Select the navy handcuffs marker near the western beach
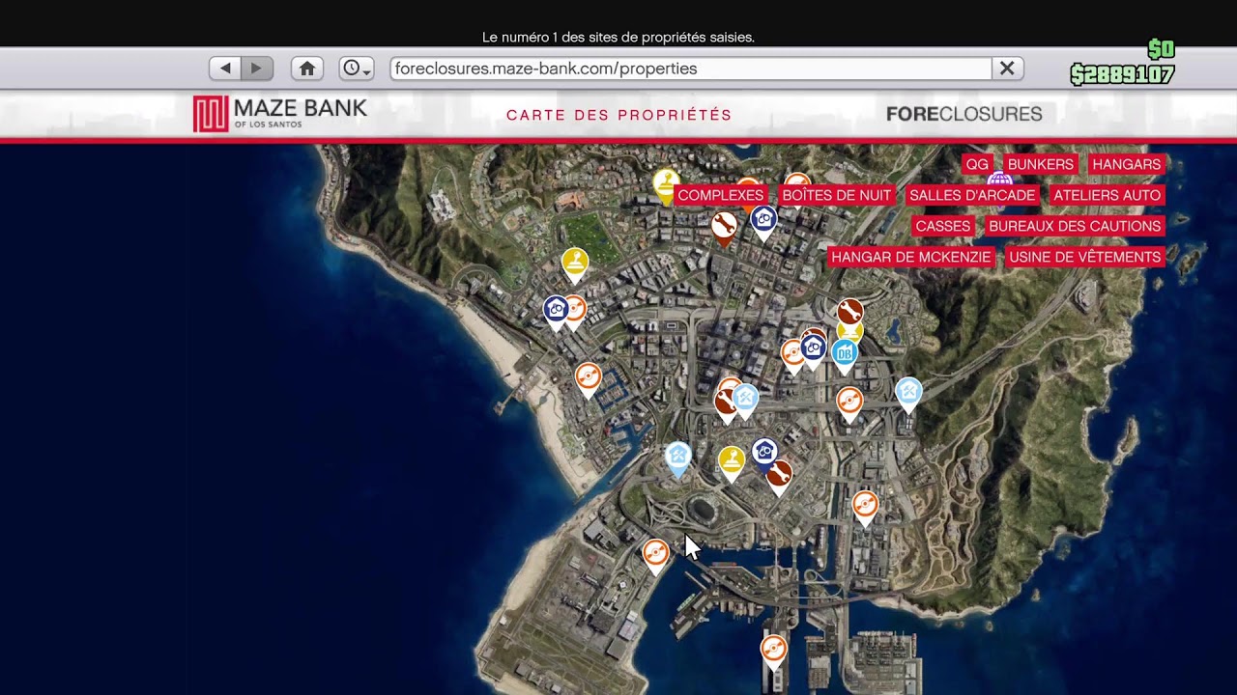 tap(555, 312)
